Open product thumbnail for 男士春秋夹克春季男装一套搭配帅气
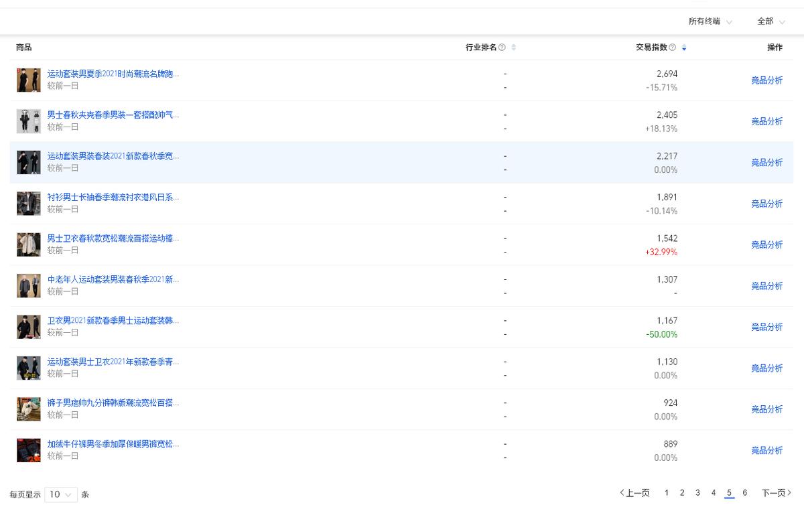Screen dimensions: 804x507 pos(29,121)
